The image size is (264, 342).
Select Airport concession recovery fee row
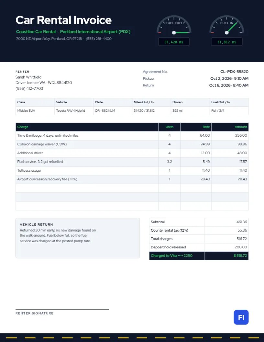(x=132, y=179)
